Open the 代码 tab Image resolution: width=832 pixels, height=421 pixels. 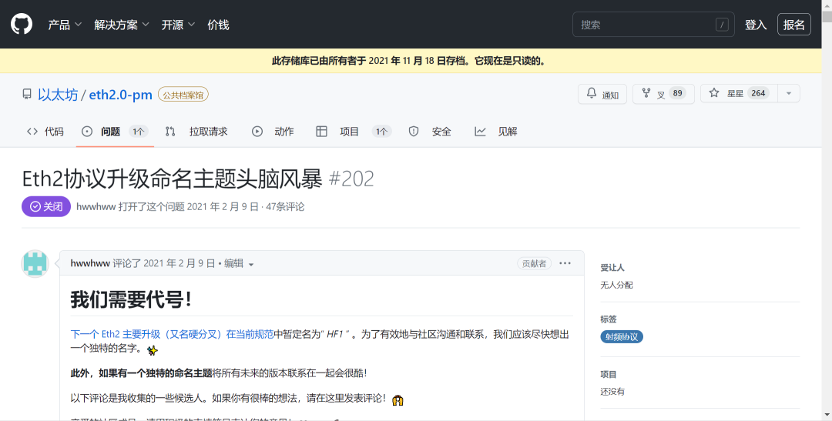(x=45, y=132)
